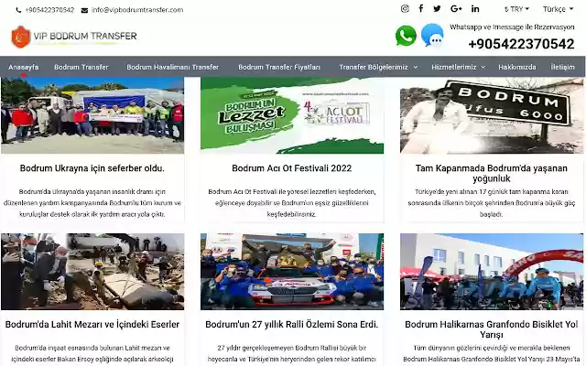Click the Ukraine aid campaign photo thumbnail
Screen dimensions: 586x366
92,115
